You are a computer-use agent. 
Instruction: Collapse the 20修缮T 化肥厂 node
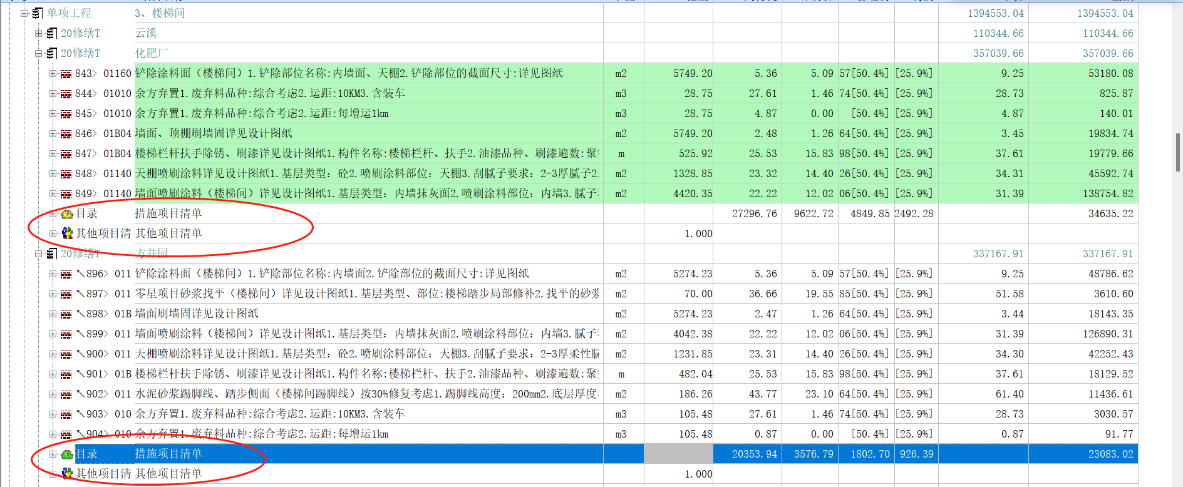[x=38, y=53]
